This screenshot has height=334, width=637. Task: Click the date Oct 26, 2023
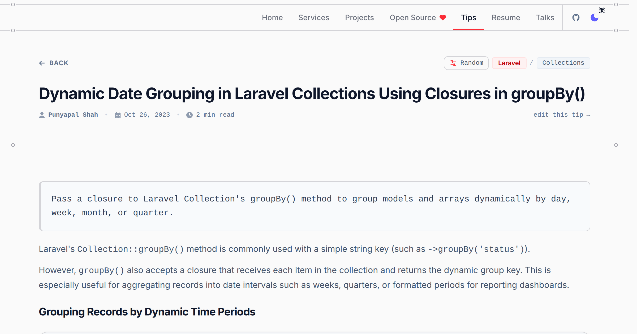147,115
